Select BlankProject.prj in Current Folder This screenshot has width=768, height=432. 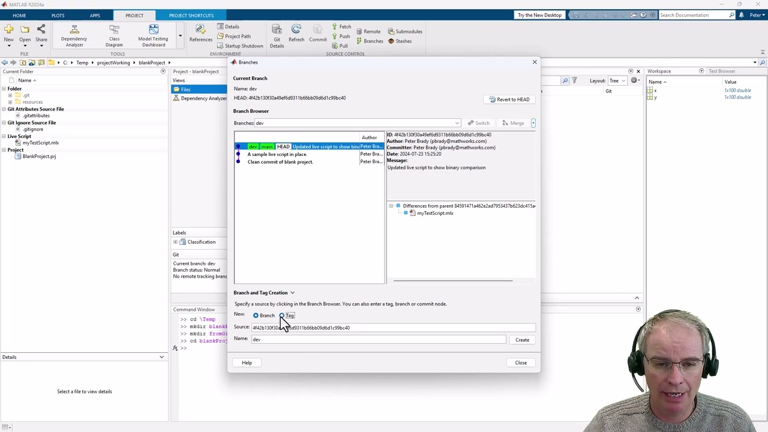pos(39,157)
